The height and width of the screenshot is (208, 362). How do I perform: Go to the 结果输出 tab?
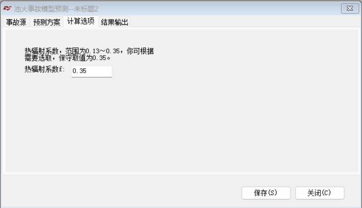pyautogui.click(x=114, y=22)
